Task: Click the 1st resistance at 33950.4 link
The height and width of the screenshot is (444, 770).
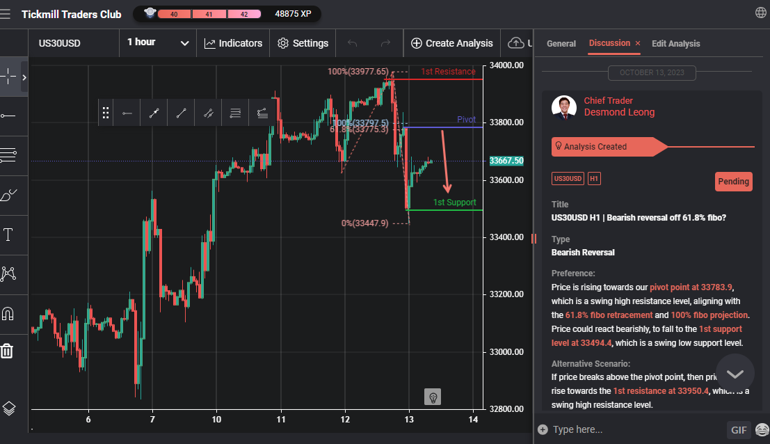Action: pos(661,391)
